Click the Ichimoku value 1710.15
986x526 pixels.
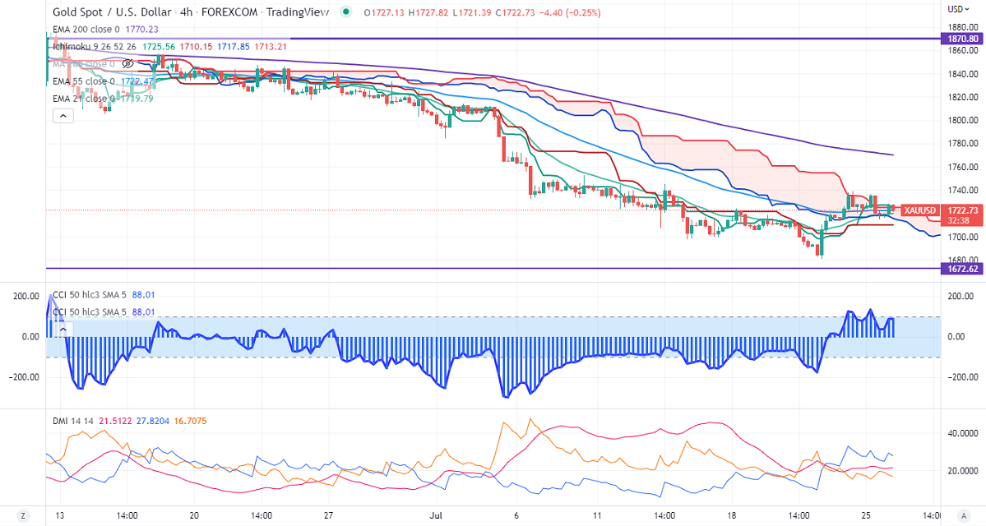[196, 47]
